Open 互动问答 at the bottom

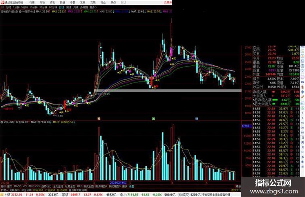62,190
